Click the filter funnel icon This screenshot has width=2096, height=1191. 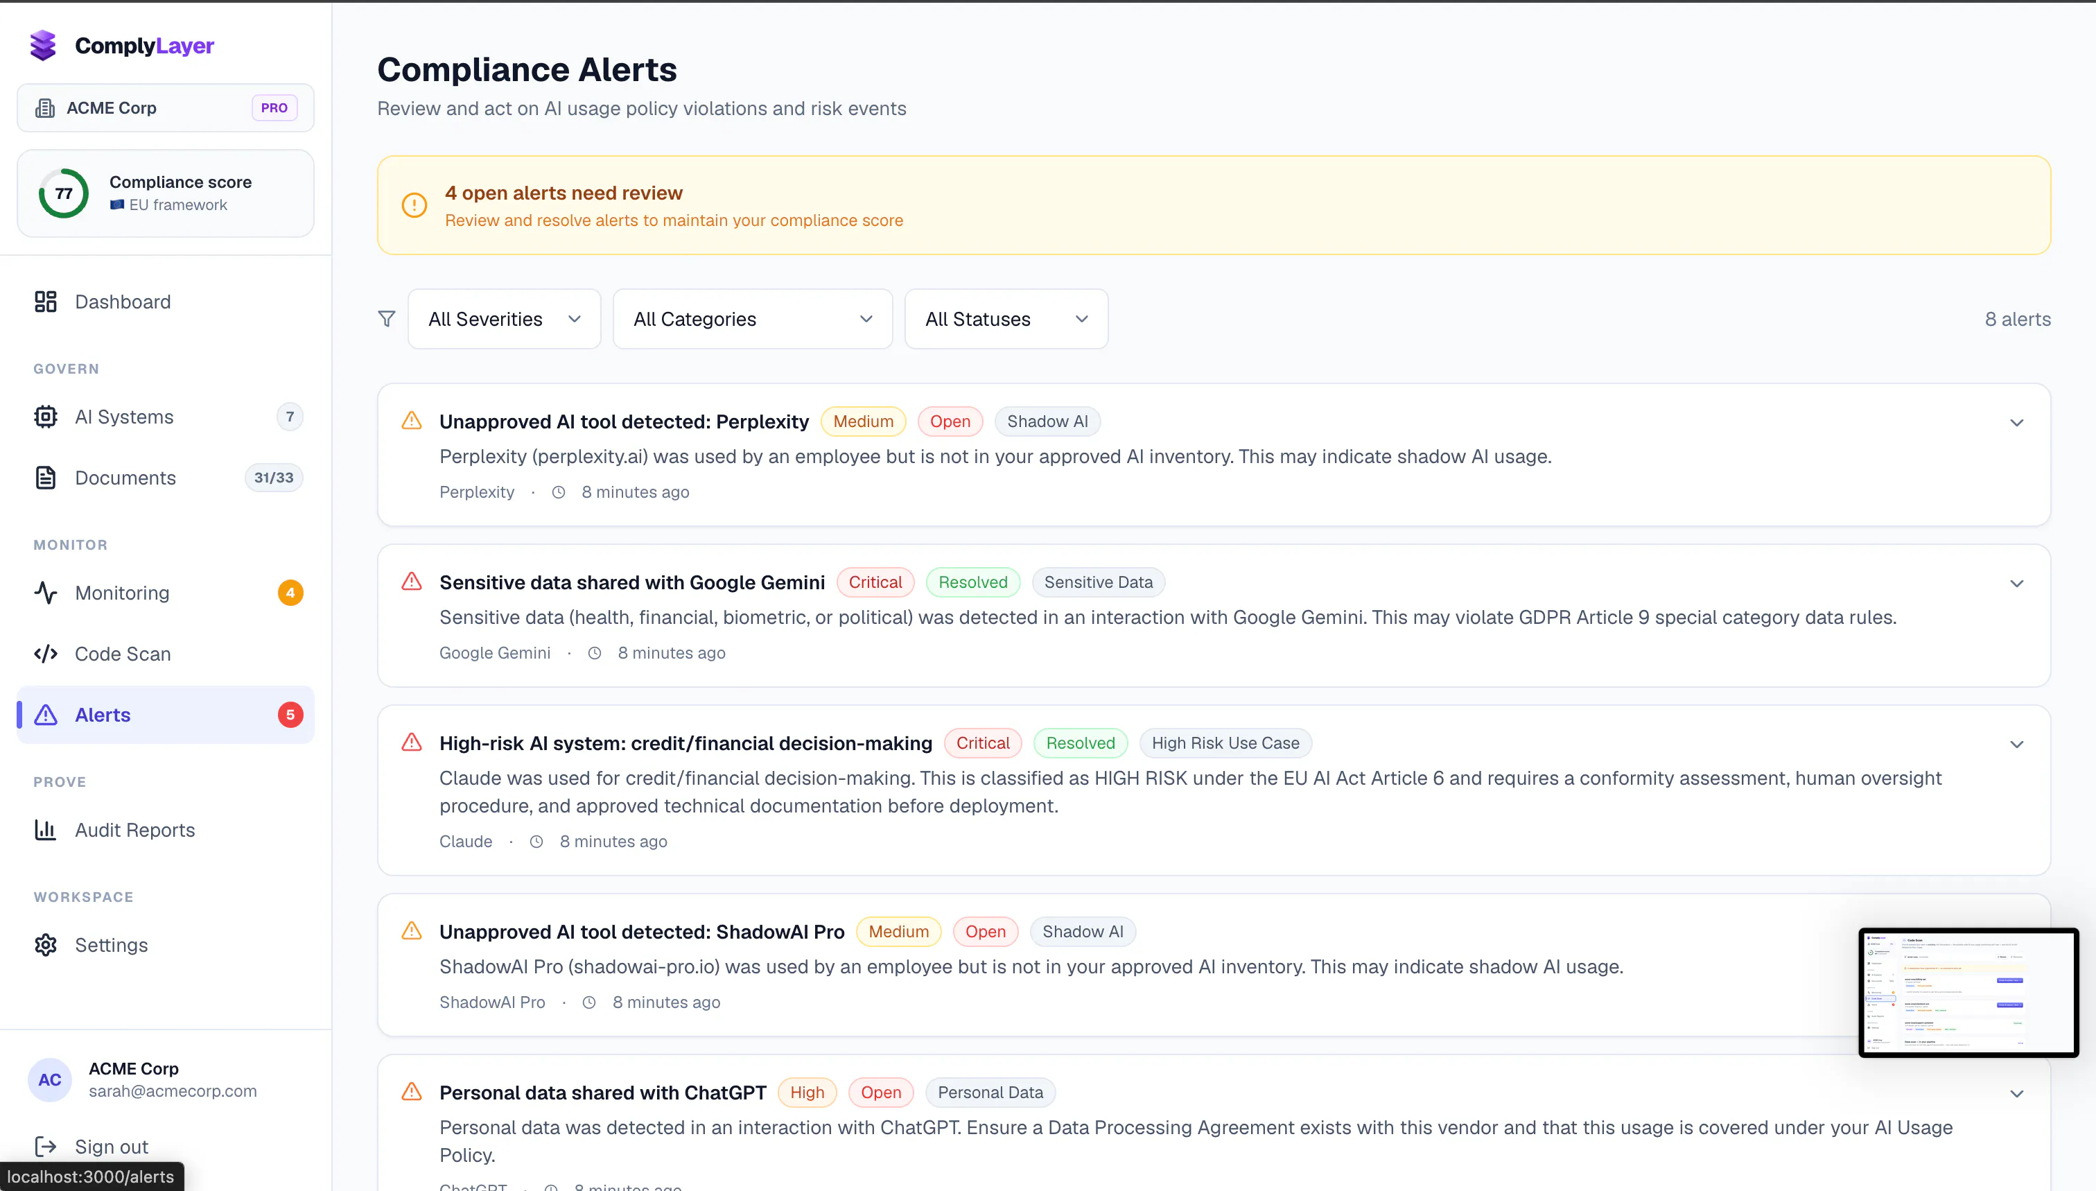tap(387, 319)
